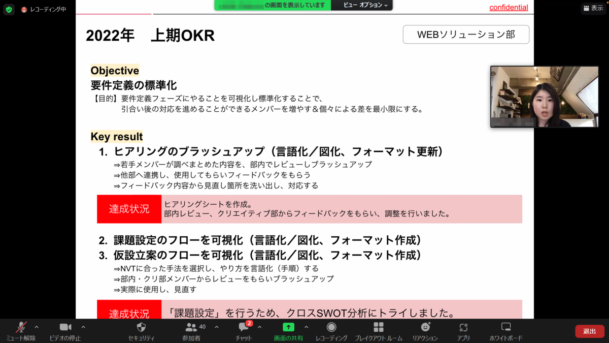Screen dimensions: 609x343
Task: Click the first red 達成状況 label
Action: coord(129,209)
